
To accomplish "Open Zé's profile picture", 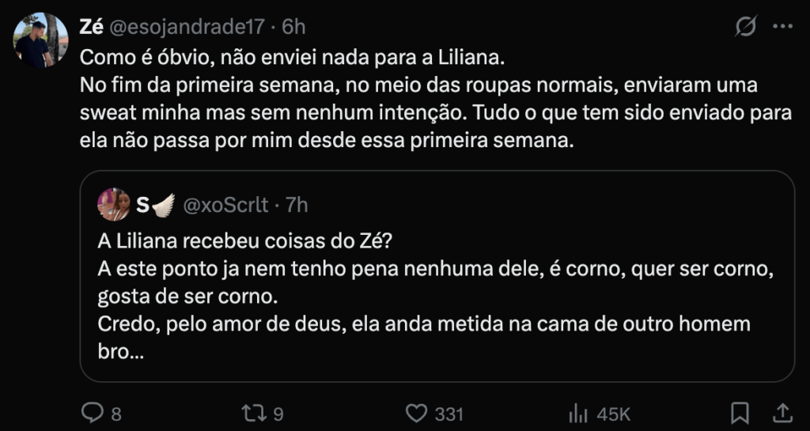I will click(41, 40).
